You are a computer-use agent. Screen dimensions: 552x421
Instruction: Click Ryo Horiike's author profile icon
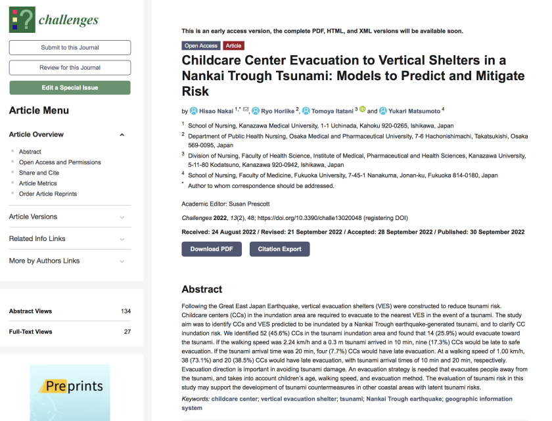256,111
